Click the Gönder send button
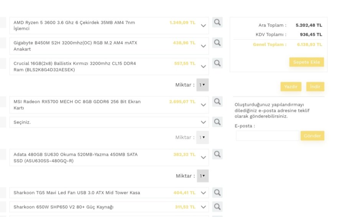 coord(312,136)
